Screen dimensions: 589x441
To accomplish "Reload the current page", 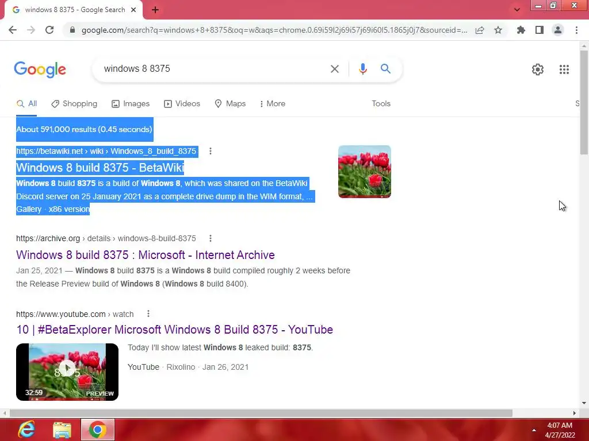I will tap(49, 30).
